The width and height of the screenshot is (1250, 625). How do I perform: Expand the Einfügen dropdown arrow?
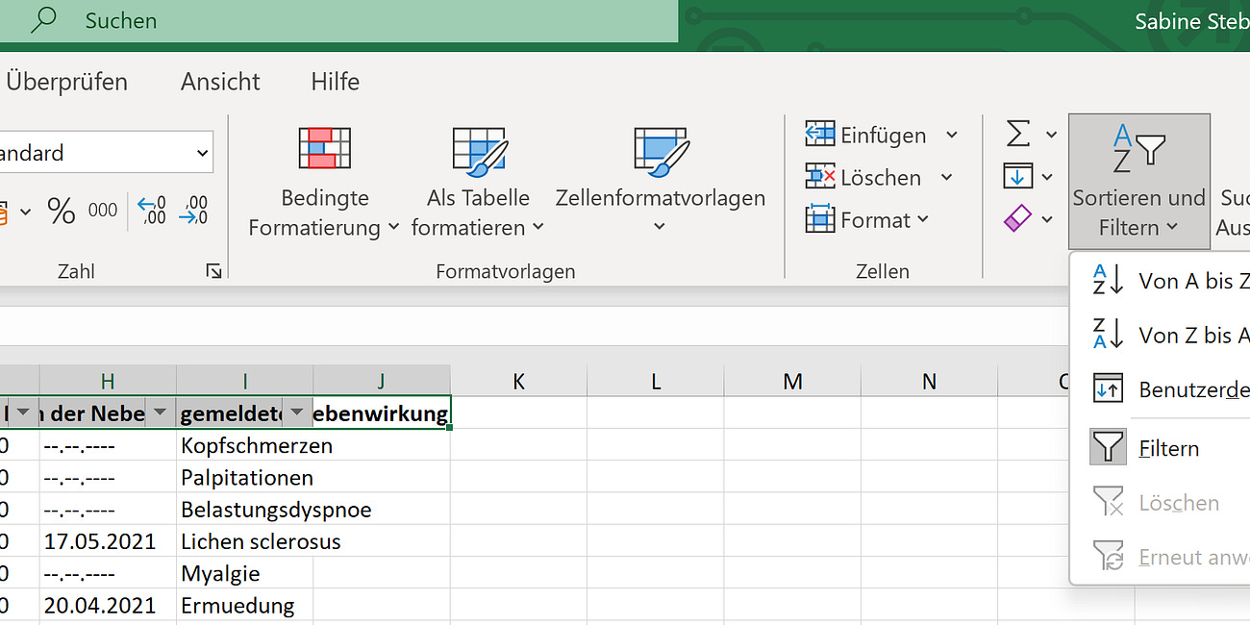point(951,136)
